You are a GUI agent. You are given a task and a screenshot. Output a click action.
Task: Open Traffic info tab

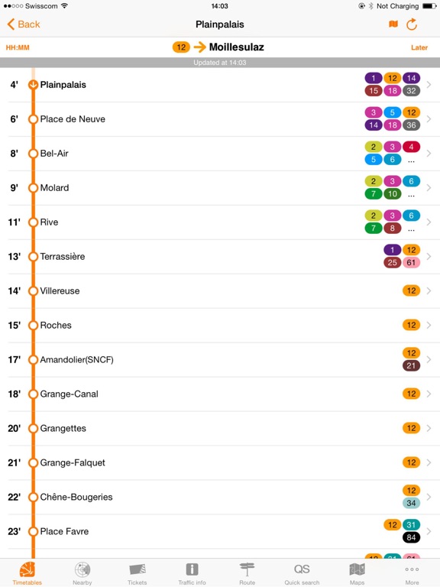[x=192, y=573]
